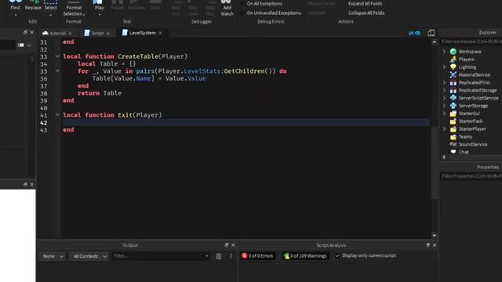Click the Teams icon in Explorer
Image resolution: width=502 pixels, height=282 pixels.
[x=453, y=136]
